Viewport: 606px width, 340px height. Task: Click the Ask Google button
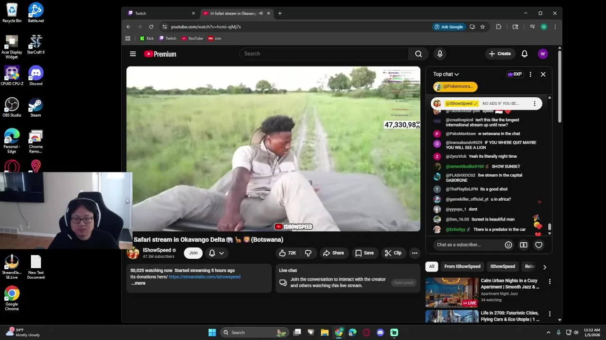point(449,27)
